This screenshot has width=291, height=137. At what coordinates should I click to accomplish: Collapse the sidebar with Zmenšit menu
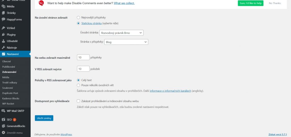pyautogui.click(x=12, y=132)
